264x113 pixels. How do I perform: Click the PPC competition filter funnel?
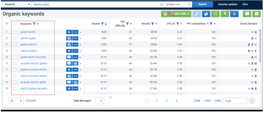(x=211, y=24)
